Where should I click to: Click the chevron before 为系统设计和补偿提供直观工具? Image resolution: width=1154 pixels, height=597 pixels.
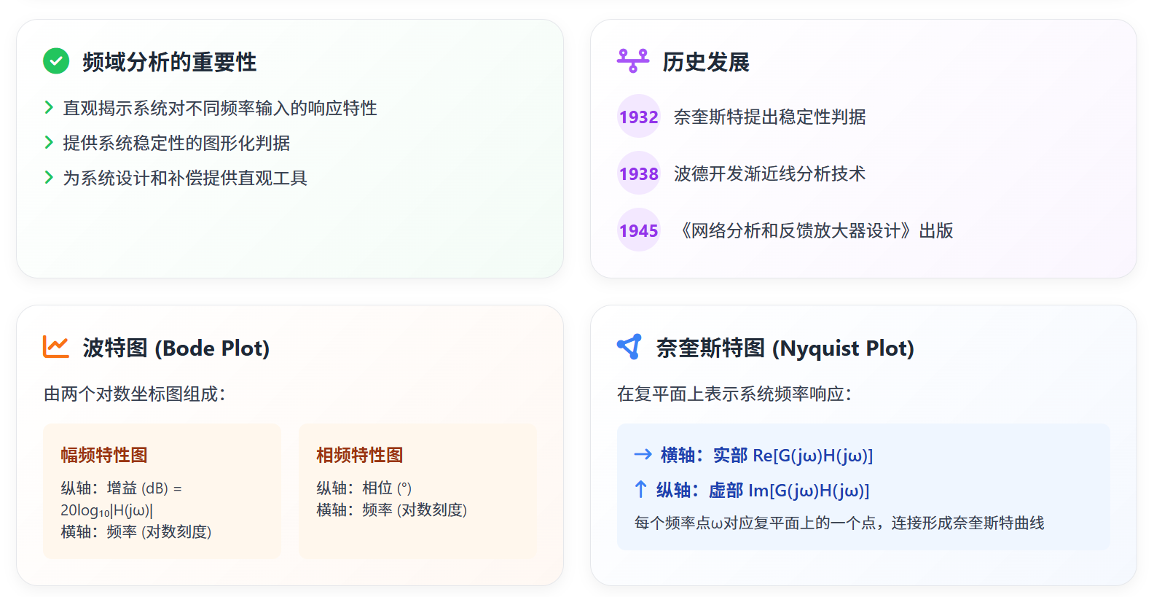(49, 178)
